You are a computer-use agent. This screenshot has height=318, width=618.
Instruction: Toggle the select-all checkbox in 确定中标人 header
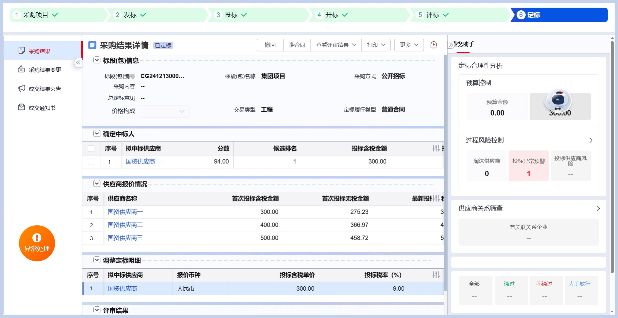(x=91, y=148)
